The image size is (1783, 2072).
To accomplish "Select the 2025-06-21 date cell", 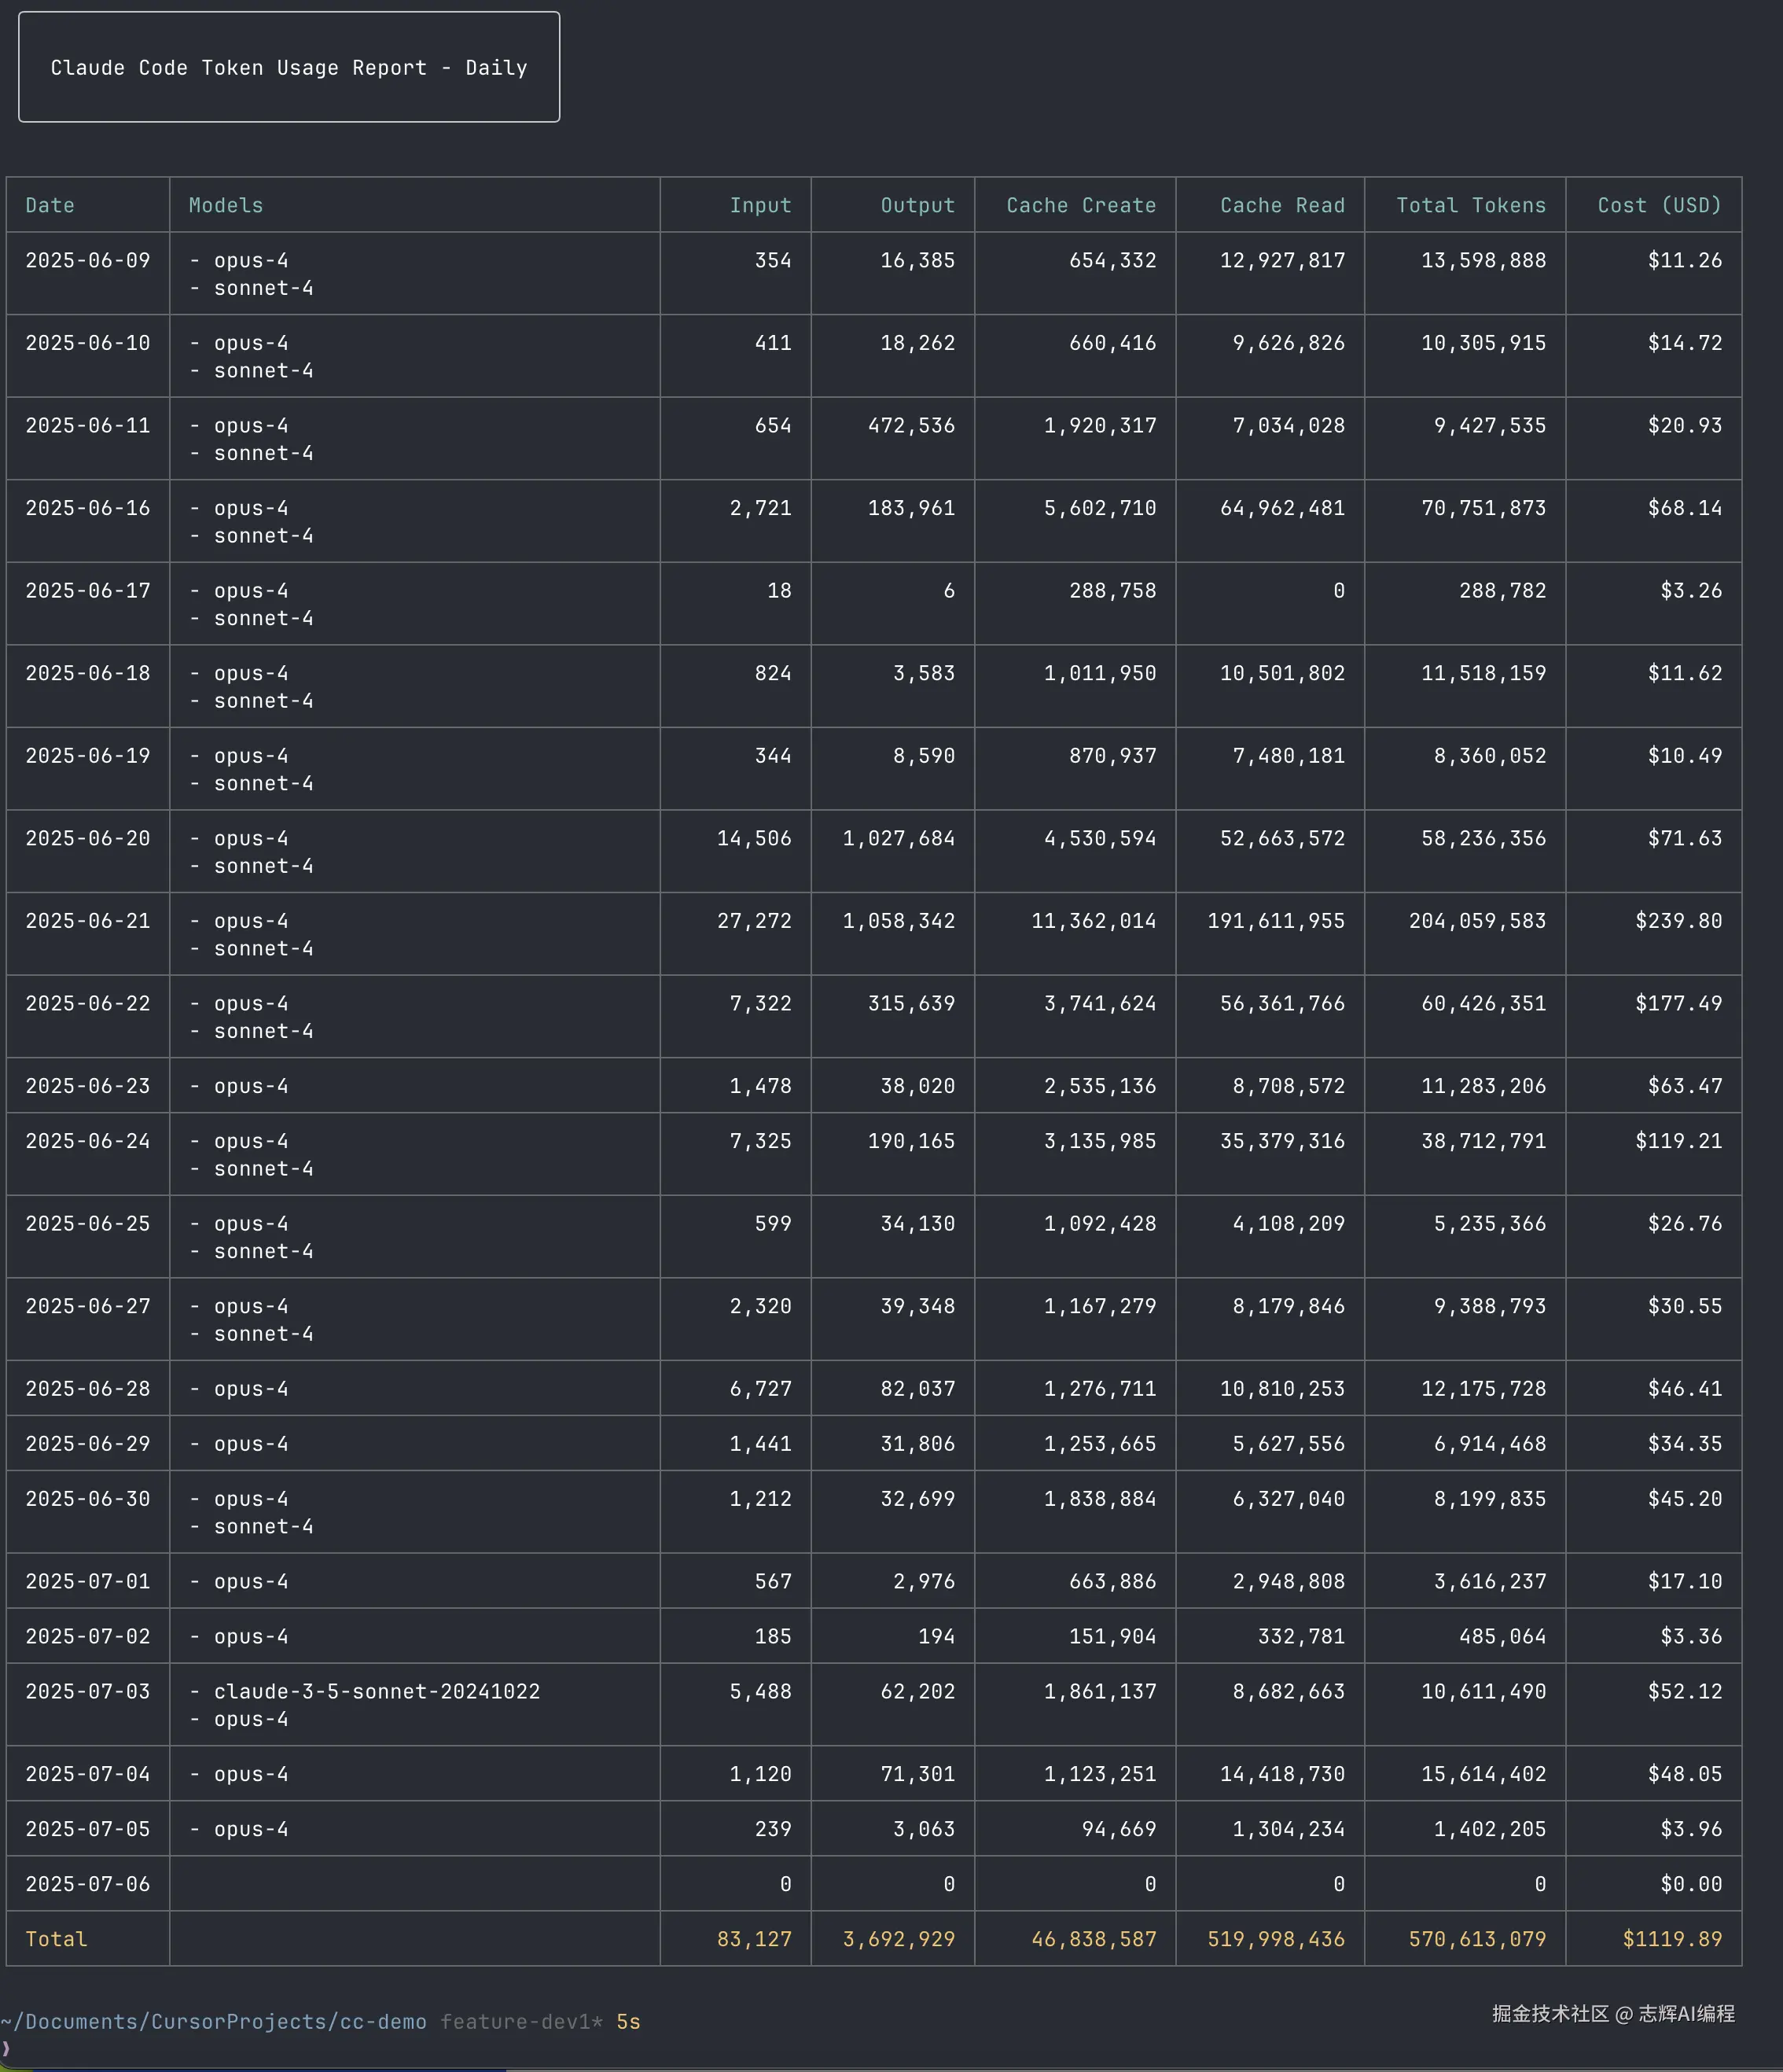I will [88, 921].
